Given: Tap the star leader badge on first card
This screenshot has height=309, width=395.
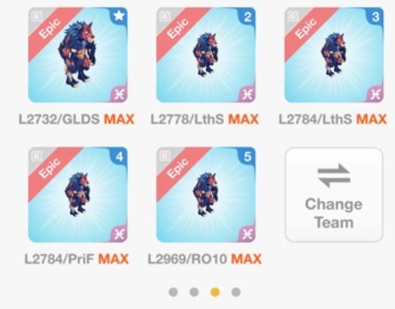Looking at the screenshot, I should tap(119, 16).
